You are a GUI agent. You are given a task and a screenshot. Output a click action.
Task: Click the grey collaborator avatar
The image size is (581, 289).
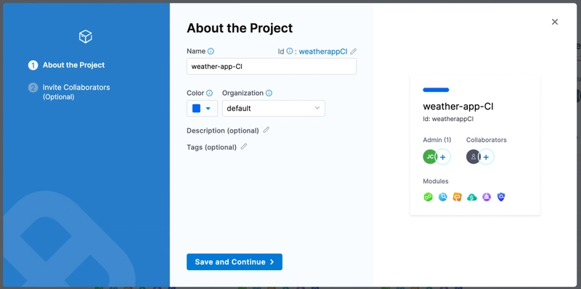(x=474, y=156)
